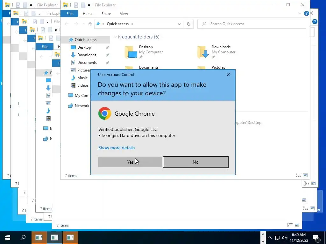Open taskbar search magnifier

23,238
